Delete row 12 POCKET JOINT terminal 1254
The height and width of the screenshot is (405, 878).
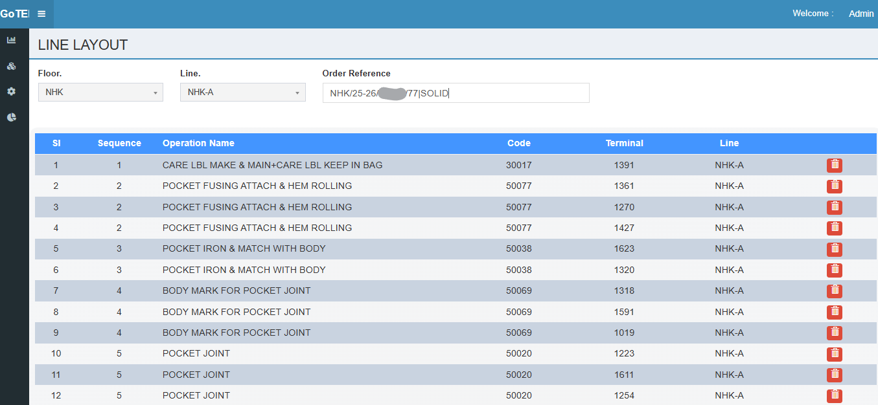tap(834, 395)
